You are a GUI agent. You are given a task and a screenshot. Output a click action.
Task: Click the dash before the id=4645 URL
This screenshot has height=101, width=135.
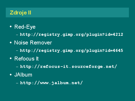coord(17,50)
